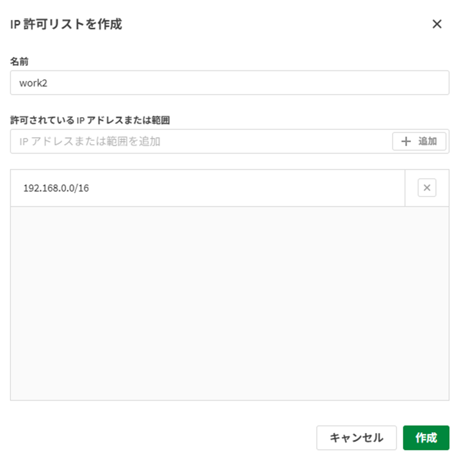
Task: Close the IP 許可リストを作成 dialog
Action: (x=437, y=24)
